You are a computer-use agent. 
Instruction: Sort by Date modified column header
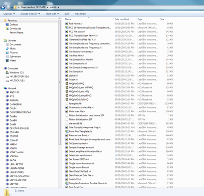point(122,19)
